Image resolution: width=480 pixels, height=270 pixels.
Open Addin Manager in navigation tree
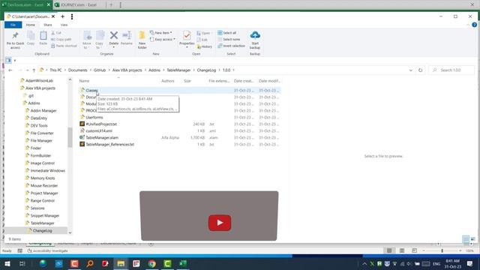pos(43,110)
